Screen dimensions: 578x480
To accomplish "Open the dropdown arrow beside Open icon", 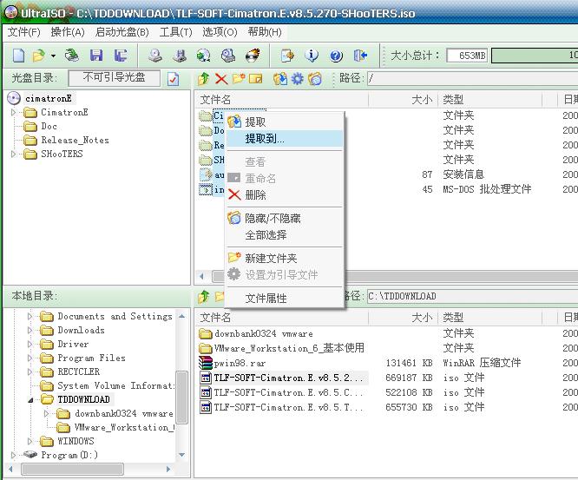I will pyautogui.click(x=54, y=56).
